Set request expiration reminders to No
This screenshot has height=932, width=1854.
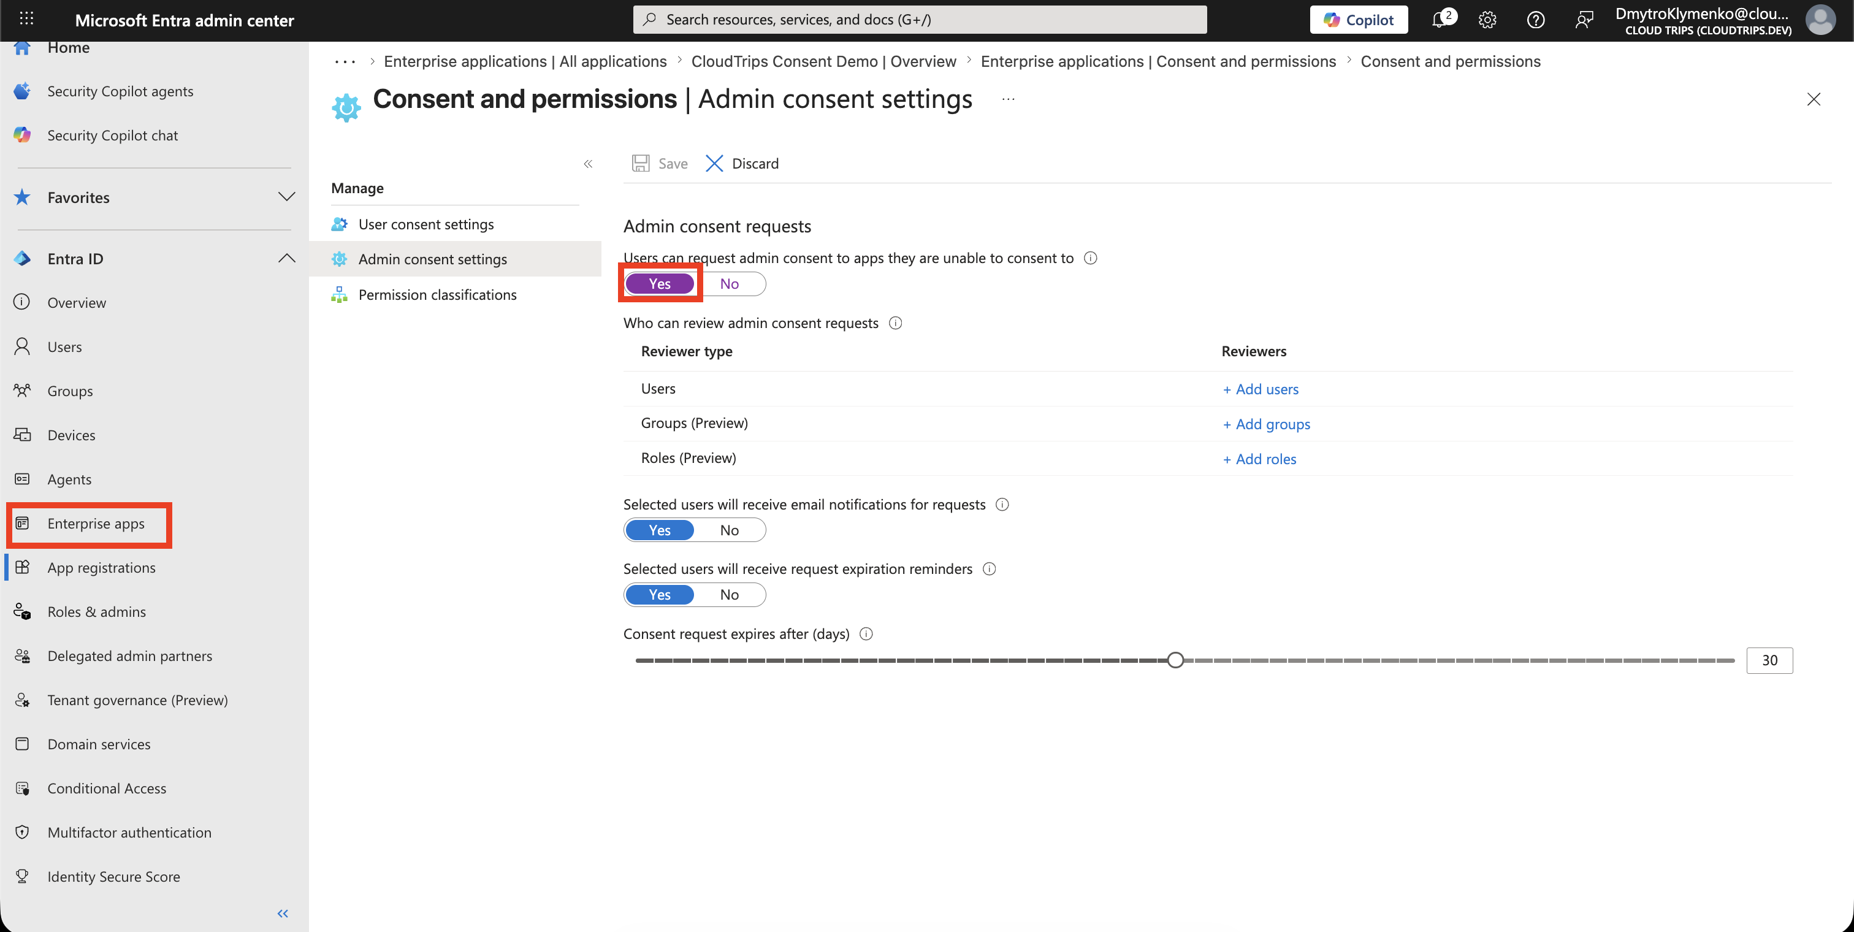point(729,595)
